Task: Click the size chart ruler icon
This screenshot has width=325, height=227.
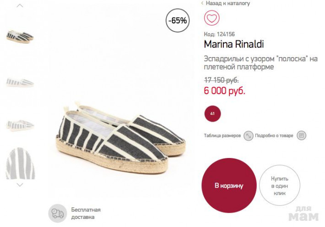Action: 249,136
